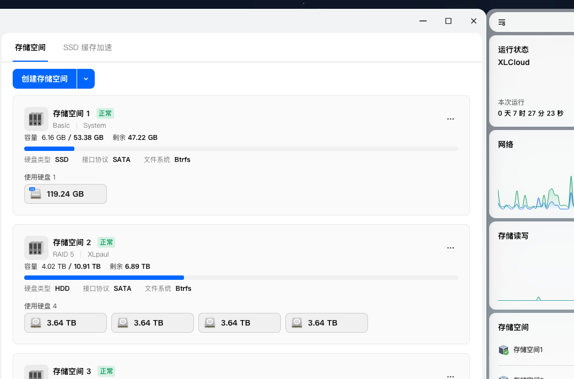Click the 使用硬盘 4 label

click(41, 306)
